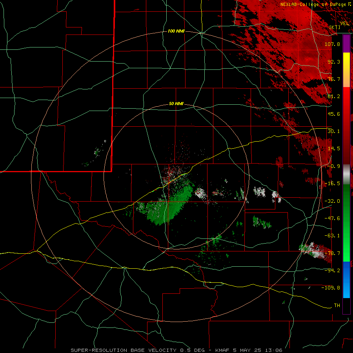Image resolution: width=353 pixels, height=353 pixels.
Task: Click the -94.2 velocity scale value
Action: [x=332, y=270]
